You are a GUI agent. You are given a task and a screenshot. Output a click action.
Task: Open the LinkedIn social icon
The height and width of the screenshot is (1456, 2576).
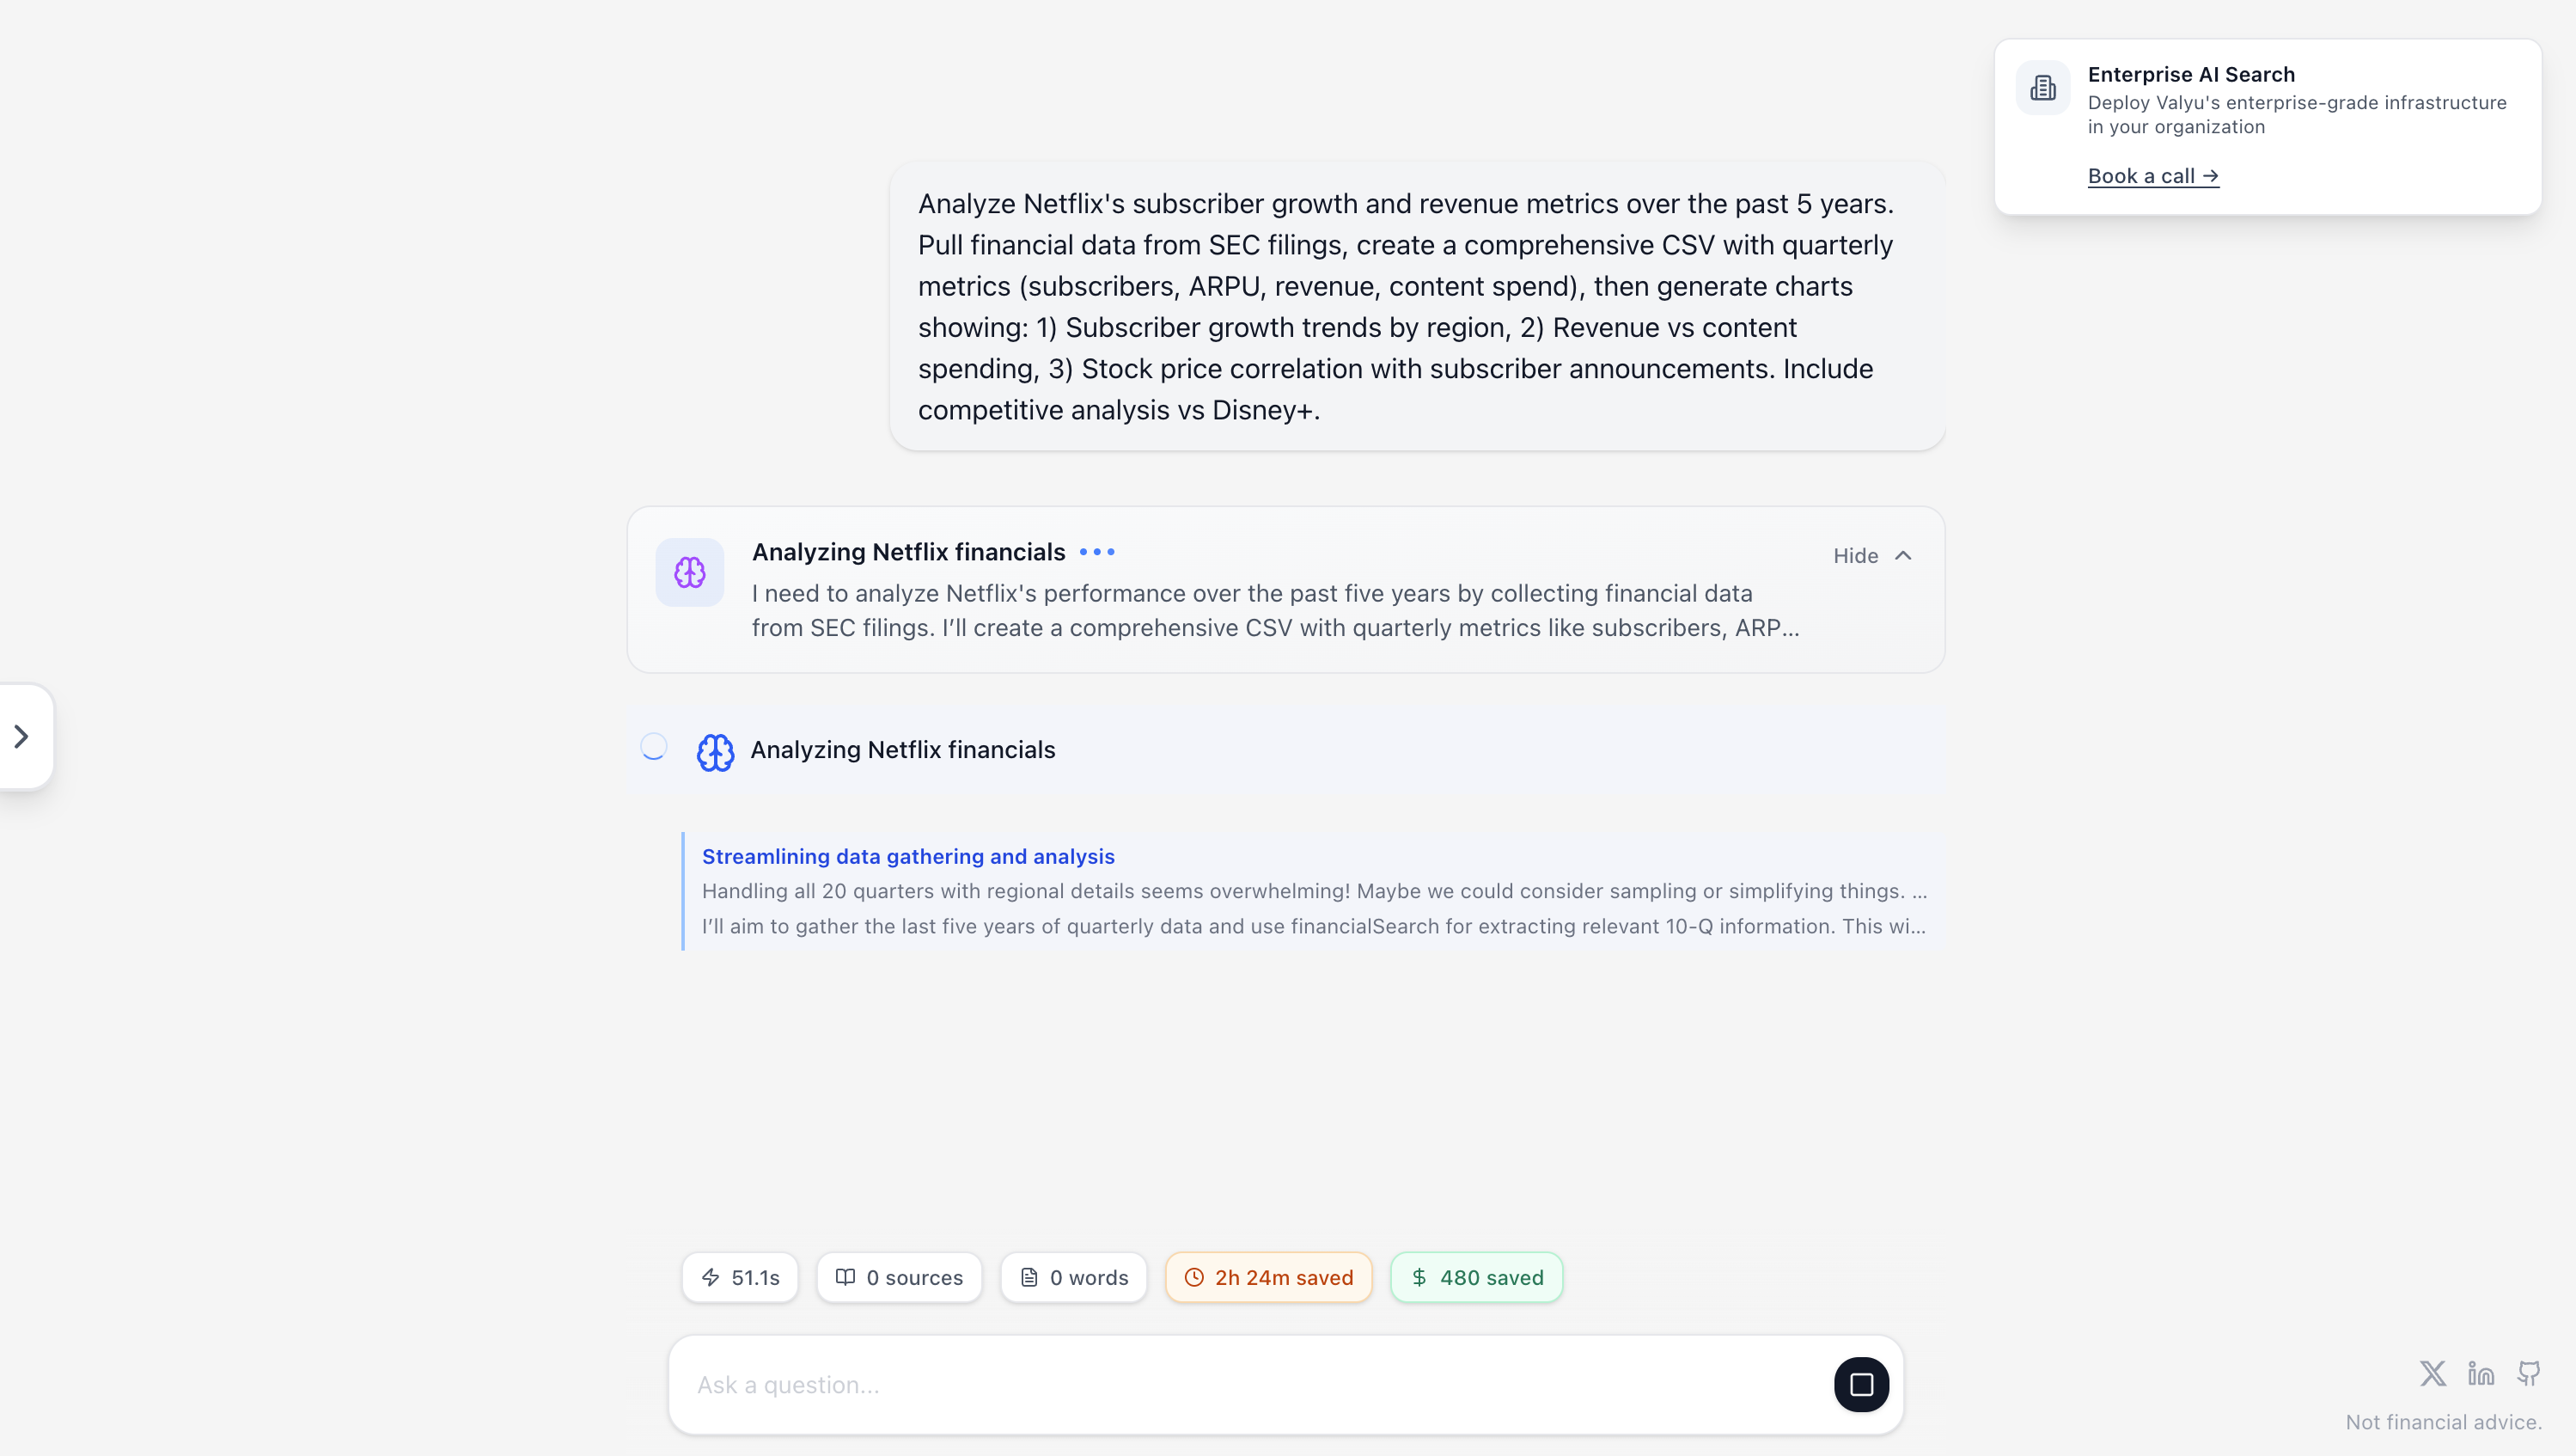2481,1373
